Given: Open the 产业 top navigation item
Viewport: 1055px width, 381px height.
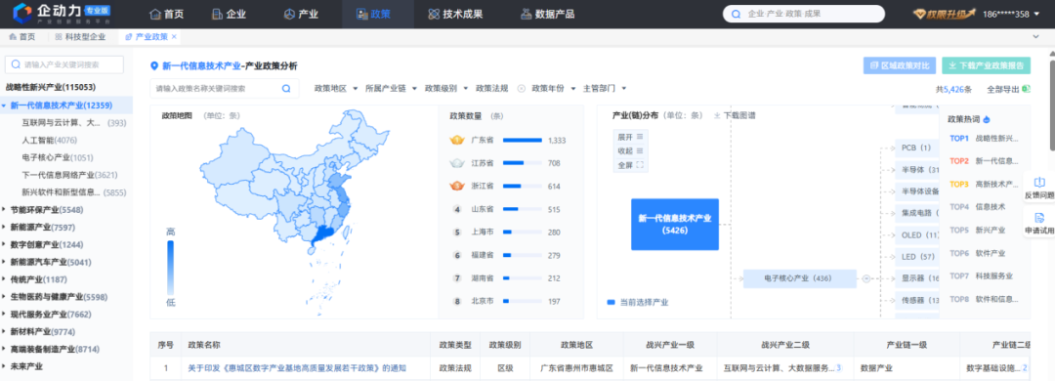Looking at the screenshot, I should click(x=301, y=14).
